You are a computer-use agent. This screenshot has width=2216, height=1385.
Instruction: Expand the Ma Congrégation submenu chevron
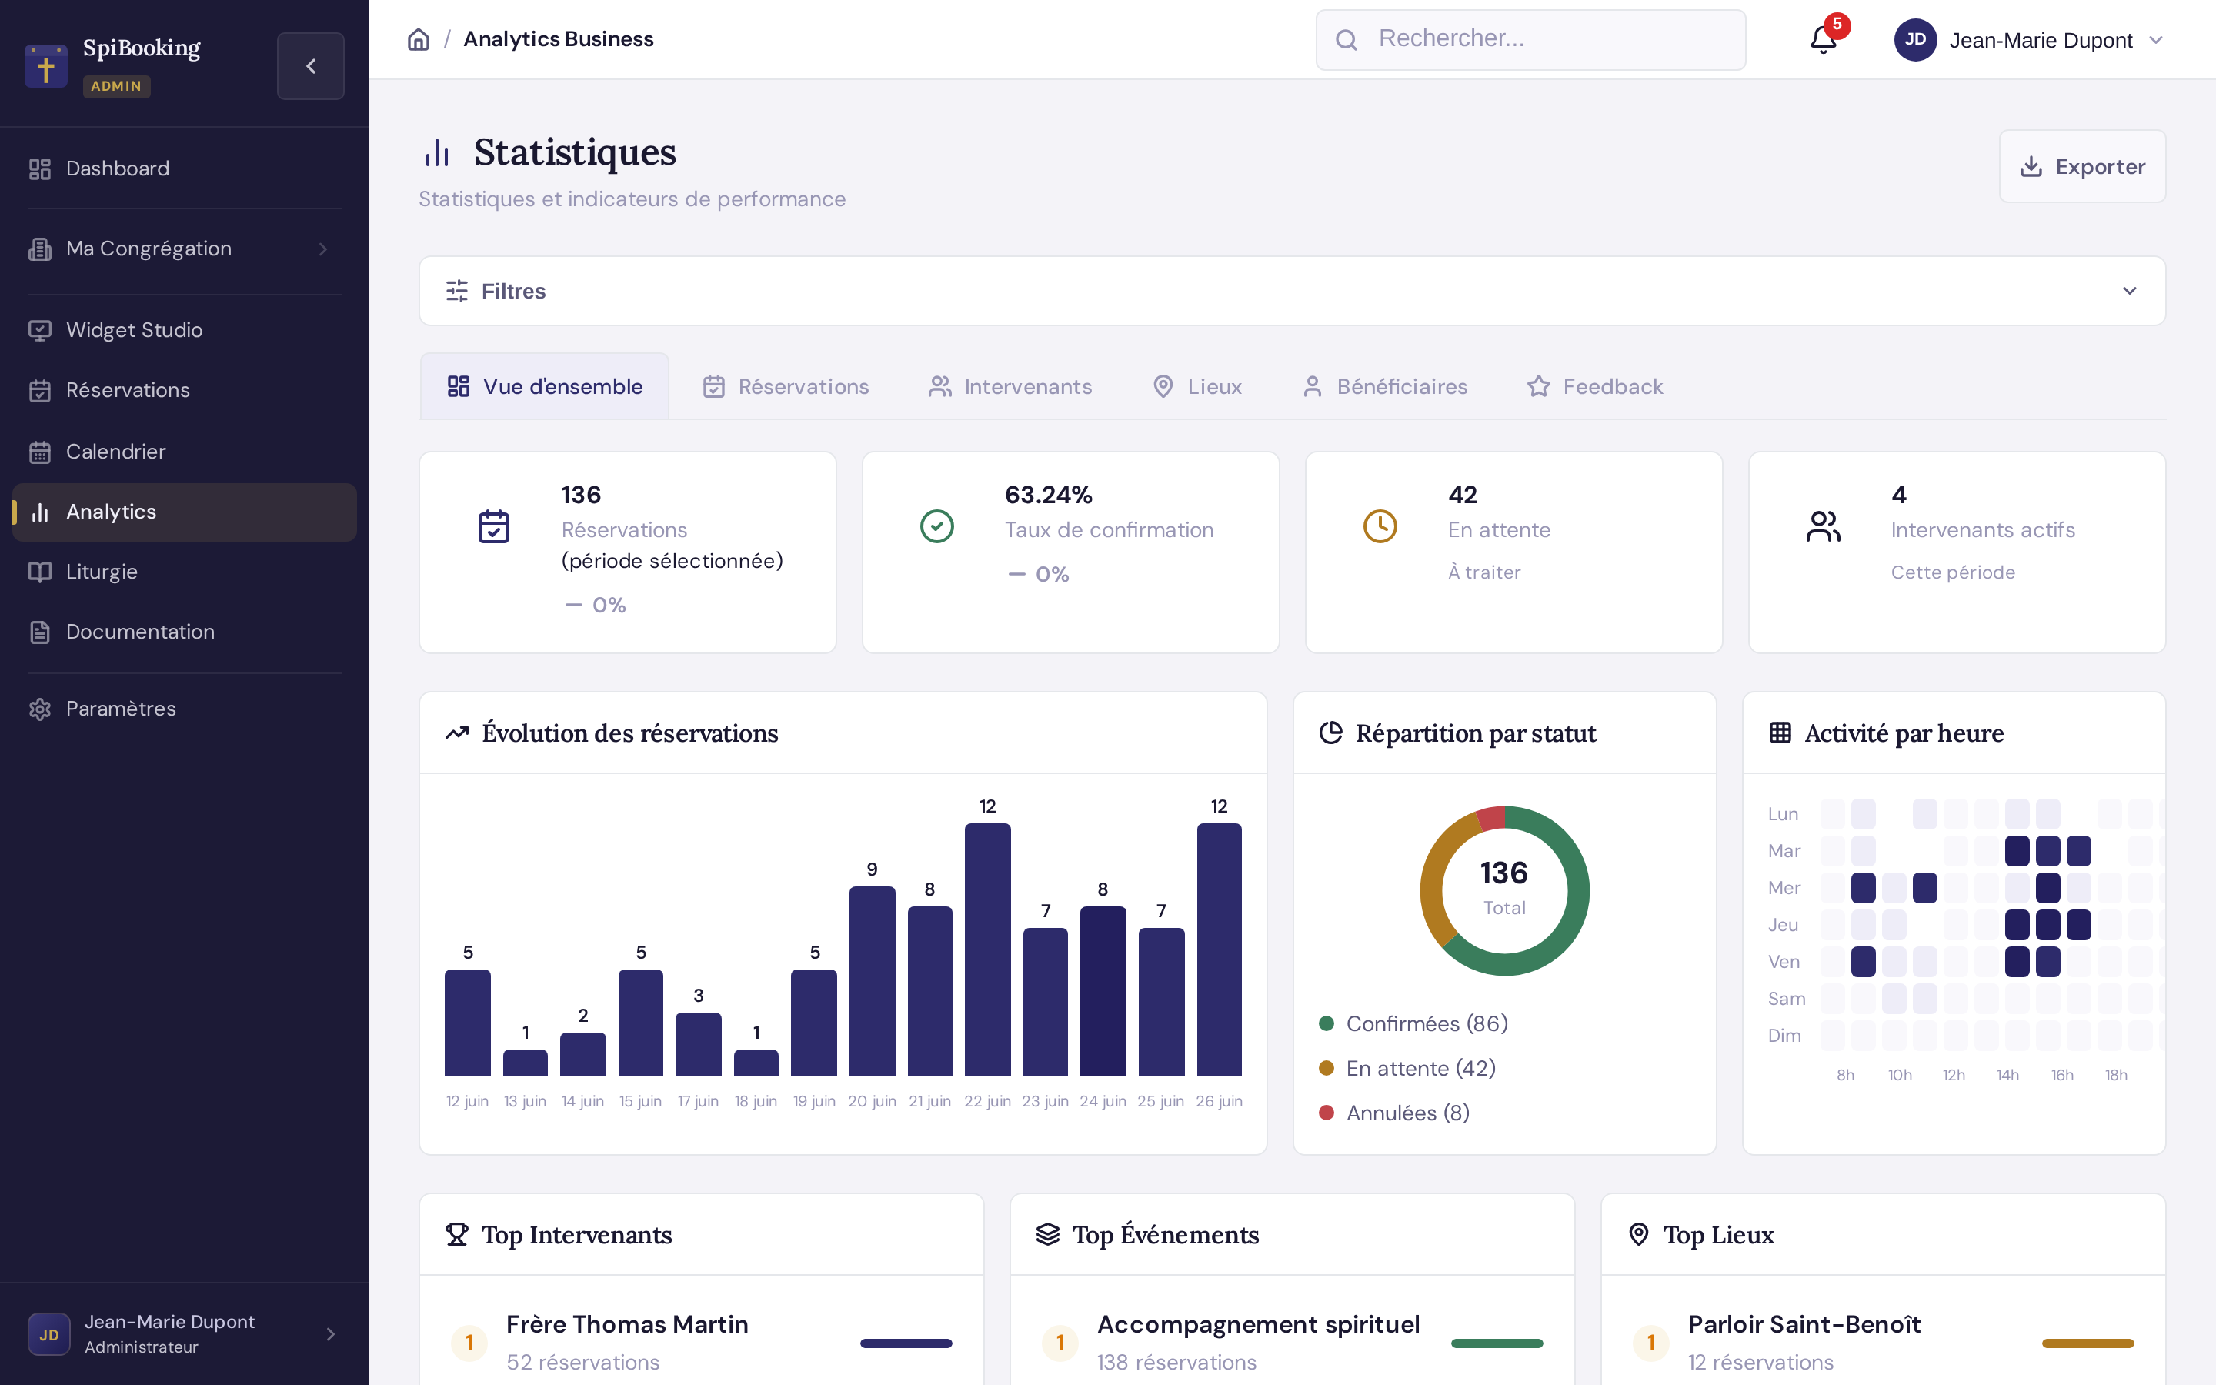coord(322,249)
